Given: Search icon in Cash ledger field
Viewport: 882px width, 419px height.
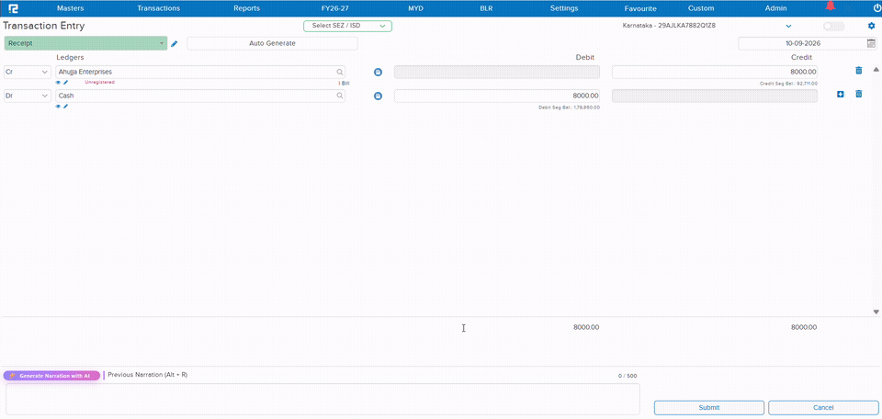Looking at the screenshot, I should [x=340, y=96].
